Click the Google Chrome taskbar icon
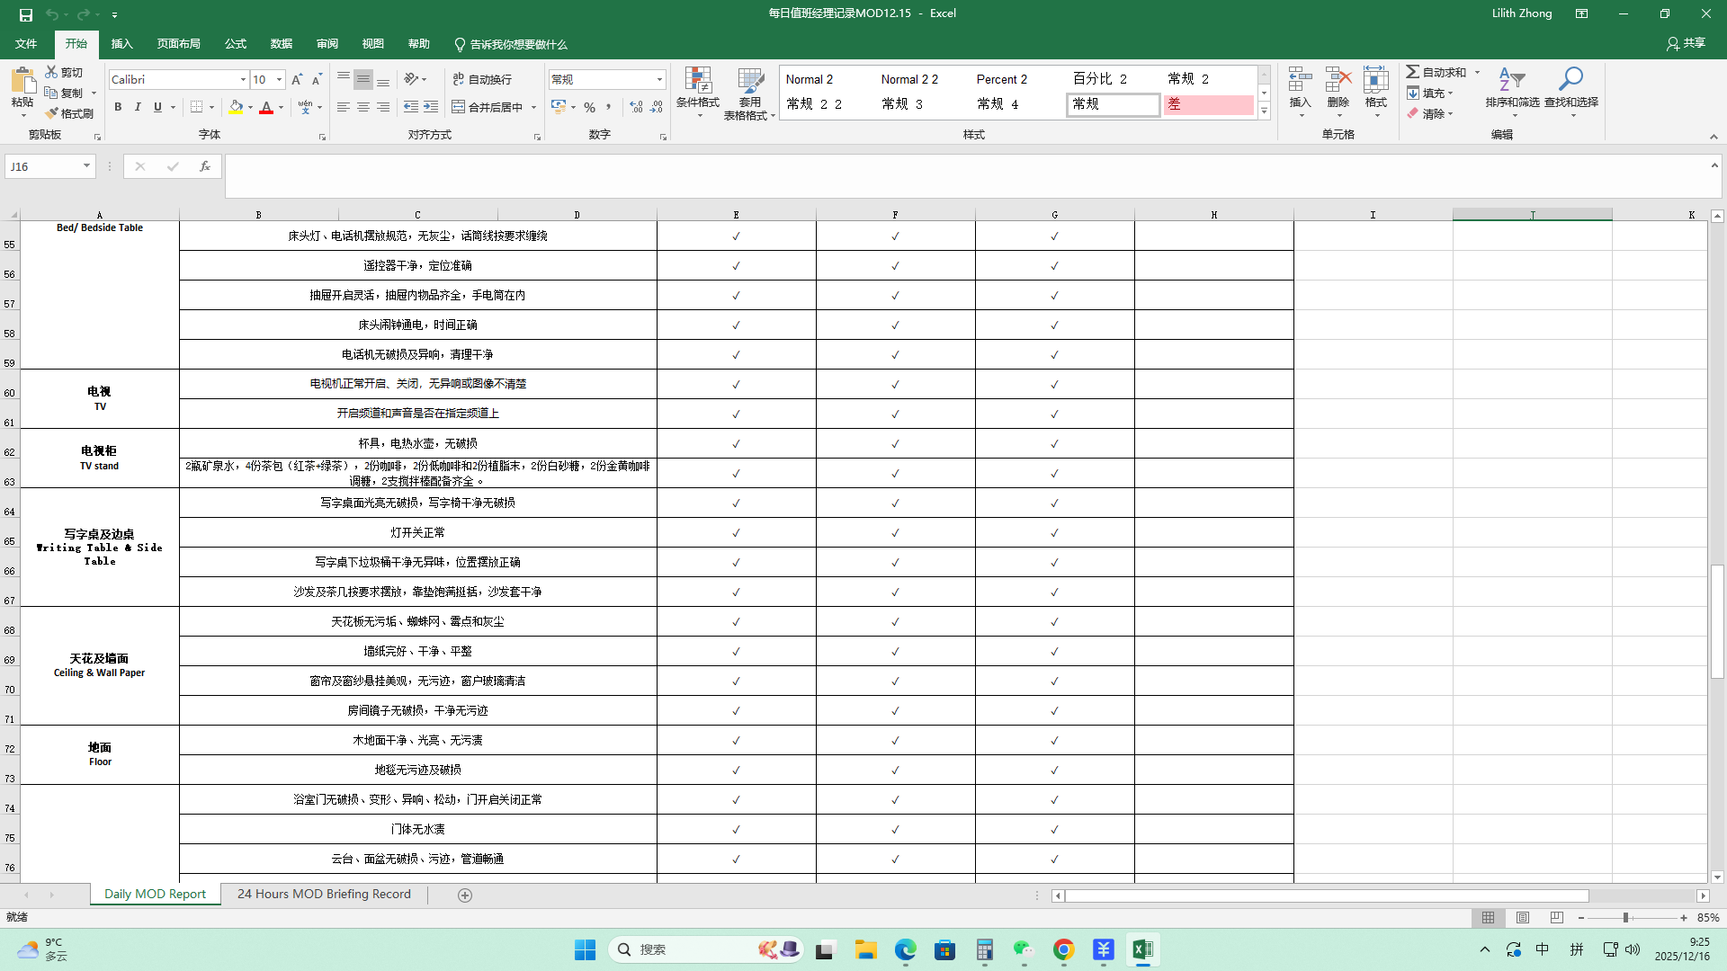1727x971 pixels. [1063, 950]
